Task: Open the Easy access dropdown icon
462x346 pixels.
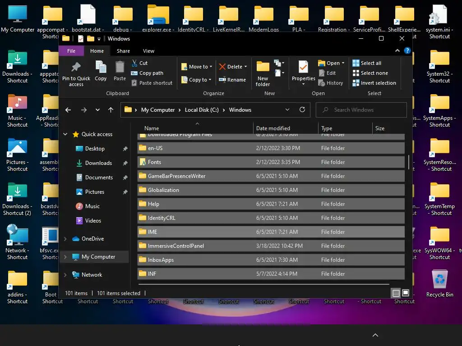Action: [279, 73]
